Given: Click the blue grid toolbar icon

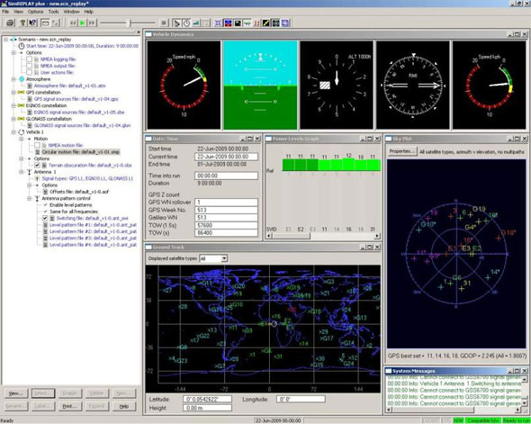Looking at the screenshot, I should click(x=218, y=23).
